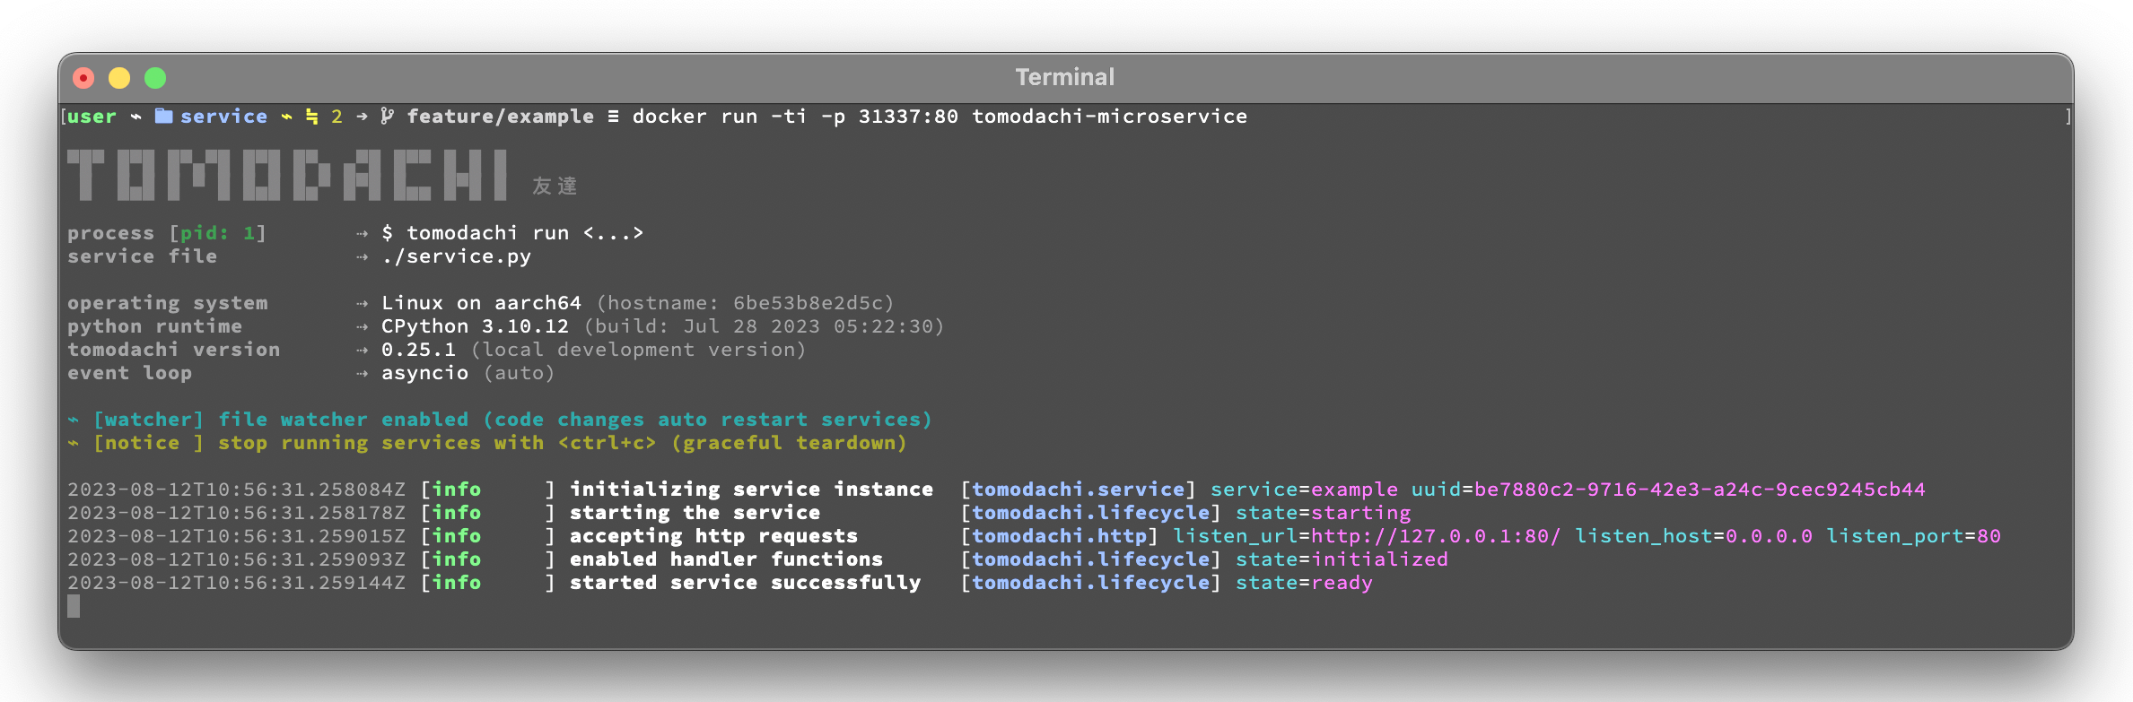Click 'CPython 3.10.12' value
This screenshot has height=702, width=2133.
coord(475,326)
